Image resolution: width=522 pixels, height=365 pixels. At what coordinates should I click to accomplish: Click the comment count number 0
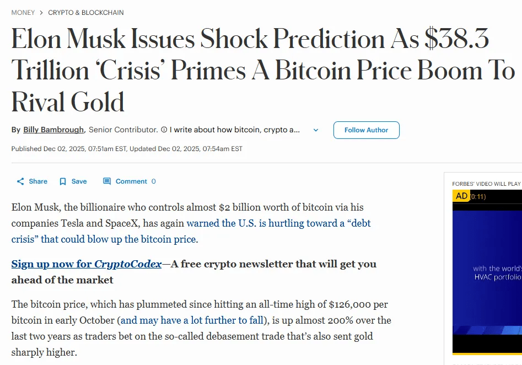154,181
